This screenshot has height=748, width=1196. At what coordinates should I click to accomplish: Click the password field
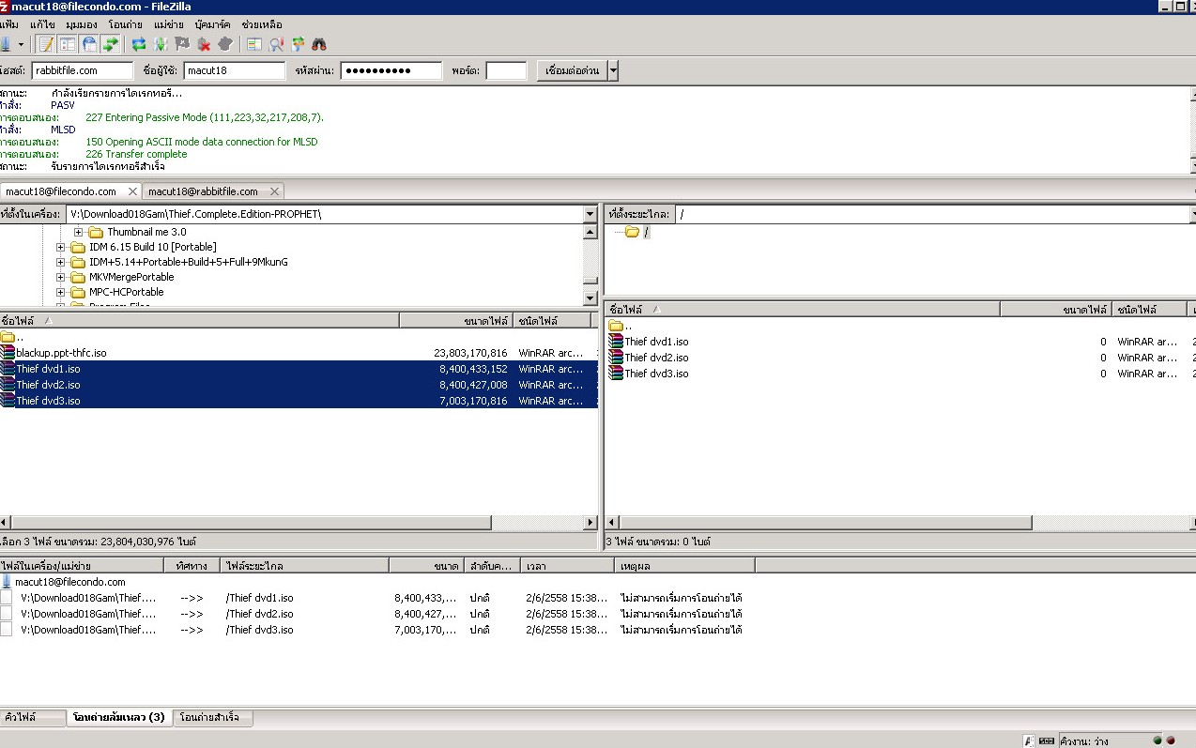tap(391, 70)
